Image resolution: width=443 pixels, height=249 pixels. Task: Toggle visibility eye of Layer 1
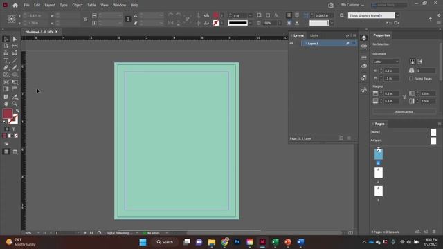[x=291, y=43]
